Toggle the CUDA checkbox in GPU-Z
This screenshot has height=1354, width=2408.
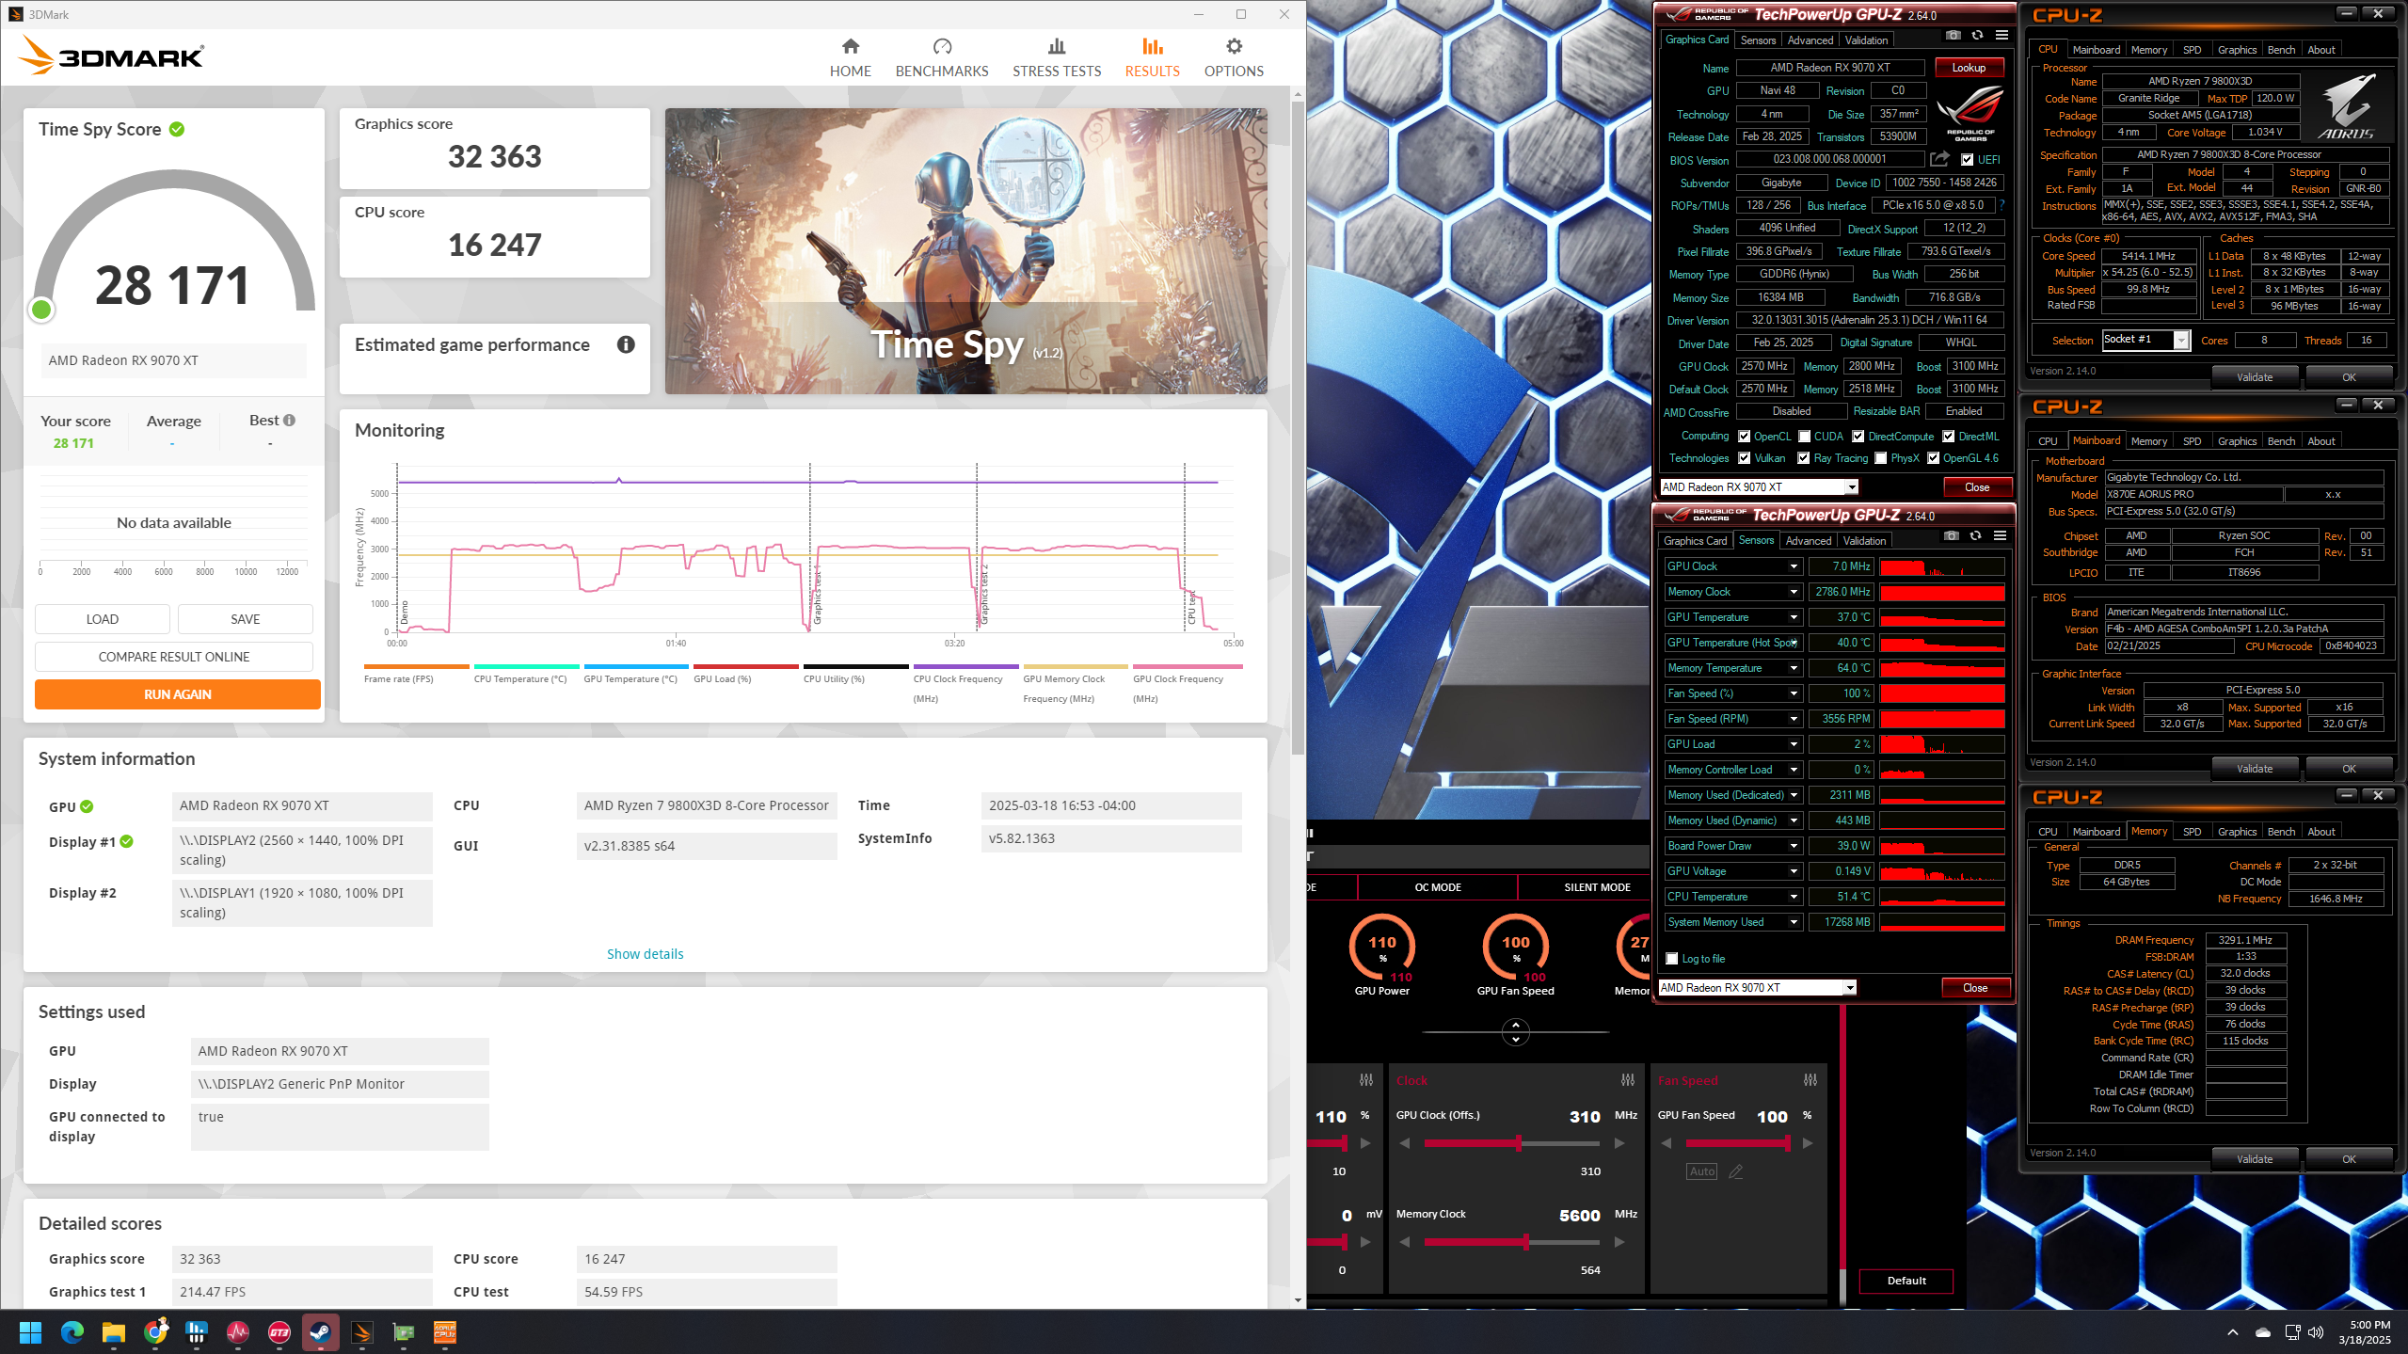1804,437
